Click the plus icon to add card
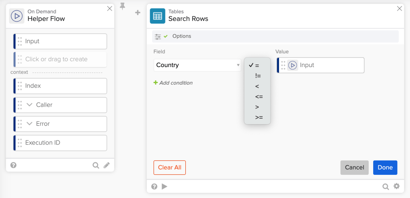Viewport: 410px width, 198px height. click(x=138, y=13)
